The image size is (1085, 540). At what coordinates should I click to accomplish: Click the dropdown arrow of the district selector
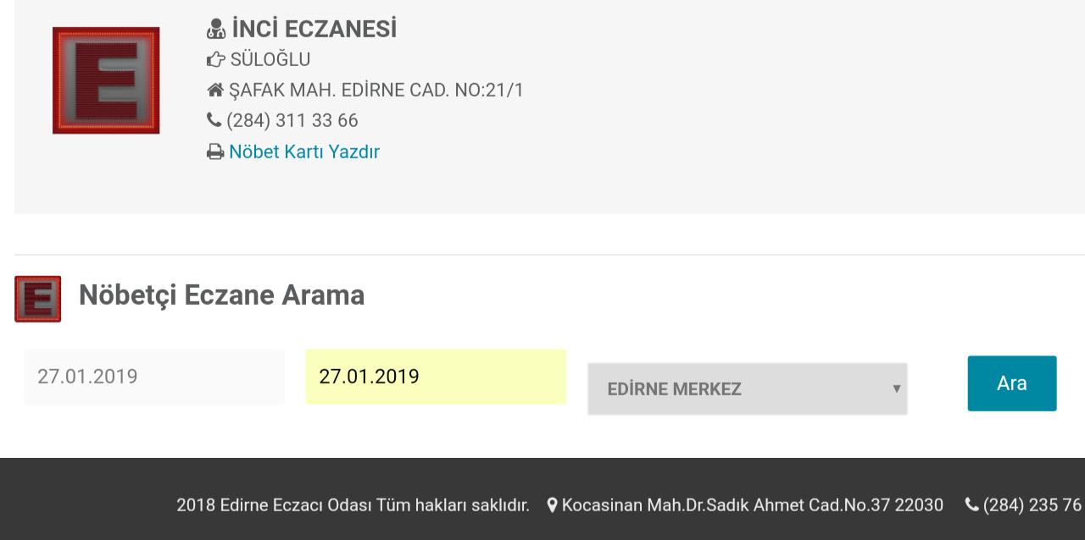click(x=896, y=389)
